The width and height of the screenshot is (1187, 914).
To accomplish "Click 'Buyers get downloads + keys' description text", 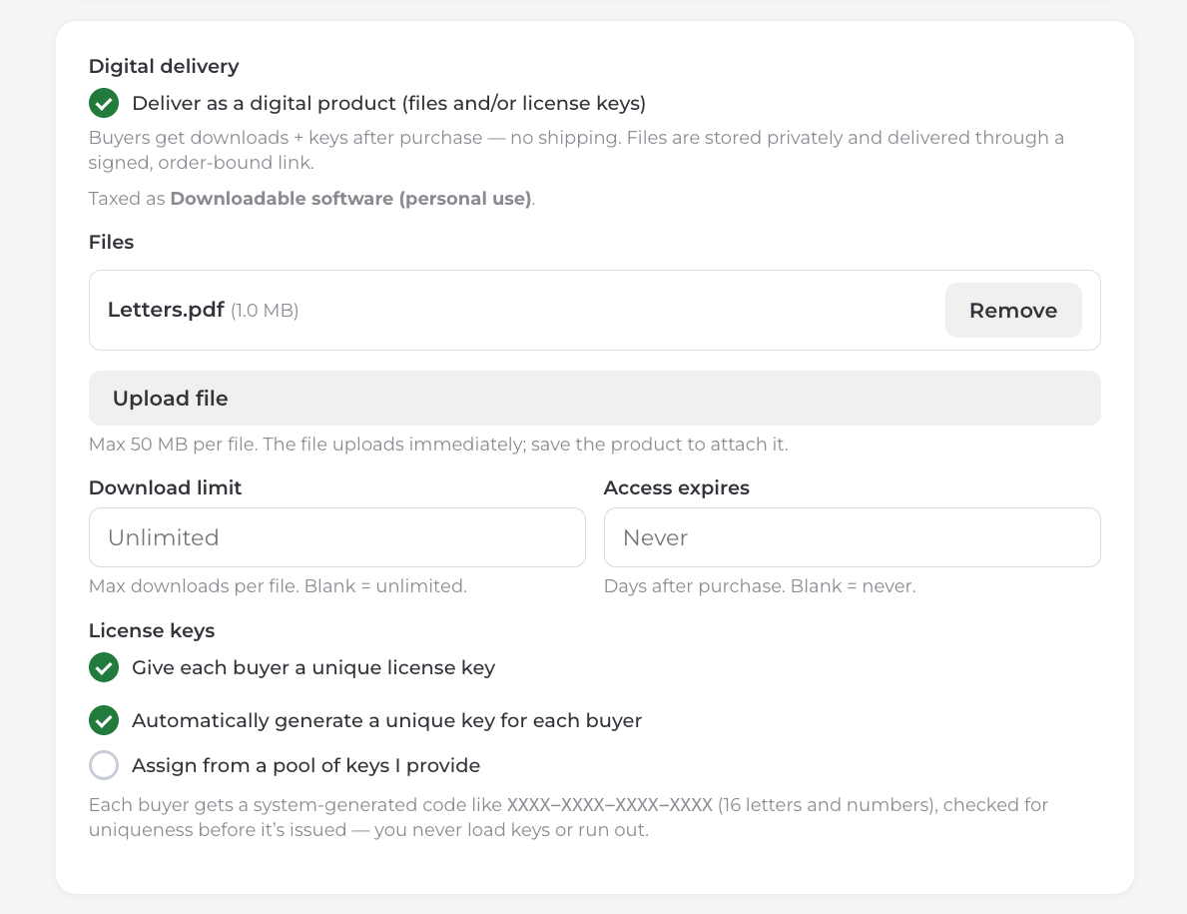I will pyautogui.click(x=576, y=150).
